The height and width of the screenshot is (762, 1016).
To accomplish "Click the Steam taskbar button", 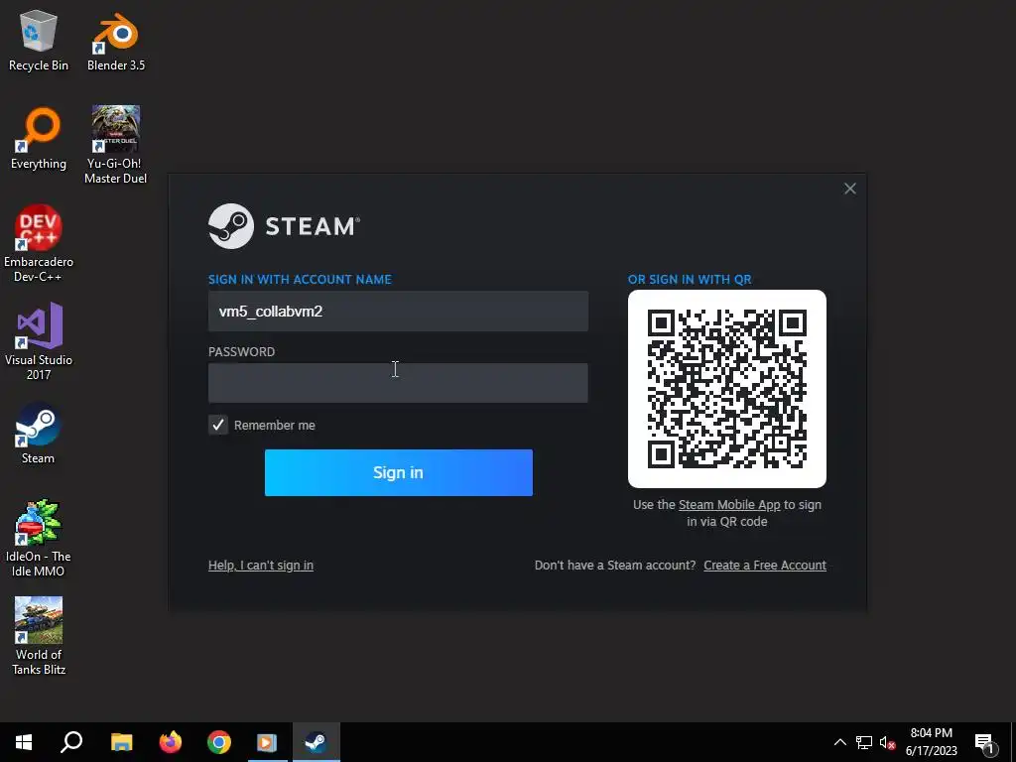I will pos(317,742).
